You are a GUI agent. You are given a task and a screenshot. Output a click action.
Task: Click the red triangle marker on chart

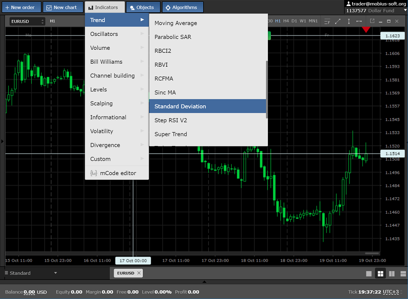pos(366,29)
